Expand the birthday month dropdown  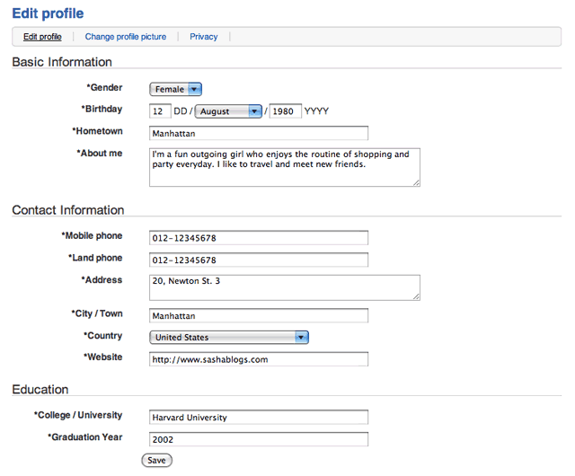tap(228, 111)
